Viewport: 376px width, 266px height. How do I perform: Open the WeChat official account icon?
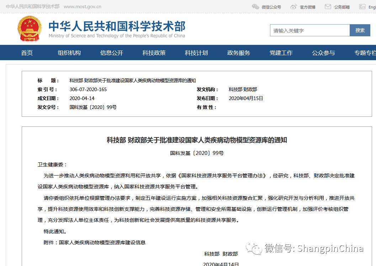coord(255,6)
